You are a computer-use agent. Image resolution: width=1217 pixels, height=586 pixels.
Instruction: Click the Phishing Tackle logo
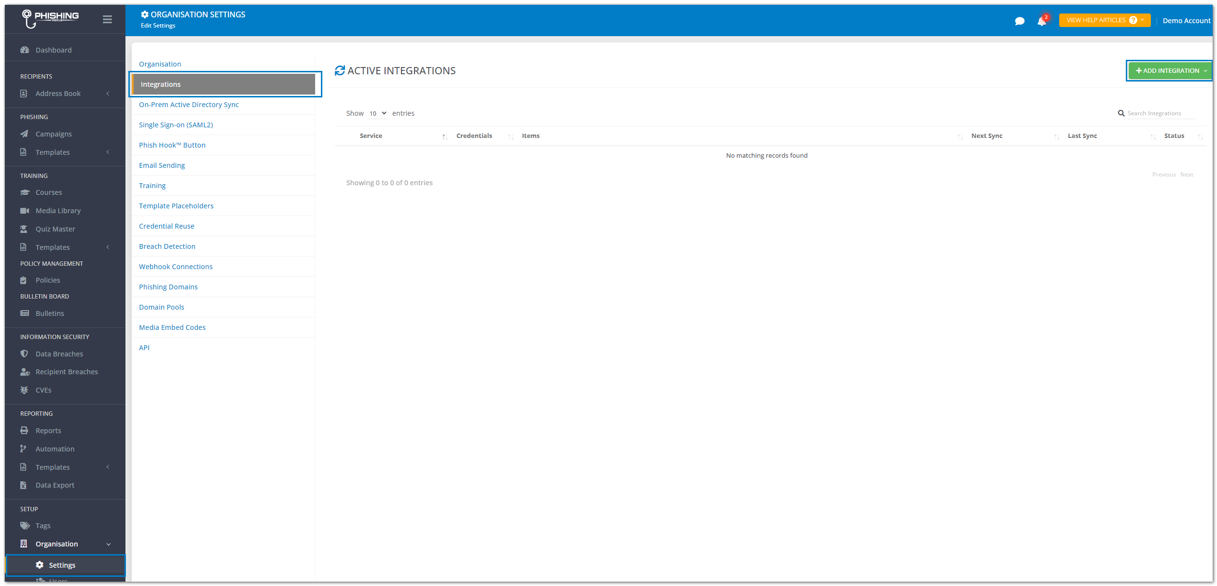(x=50, y=19)
